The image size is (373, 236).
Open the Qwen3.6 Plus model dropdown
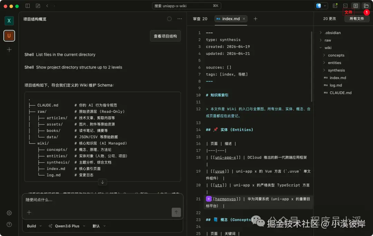coord(67,226)
